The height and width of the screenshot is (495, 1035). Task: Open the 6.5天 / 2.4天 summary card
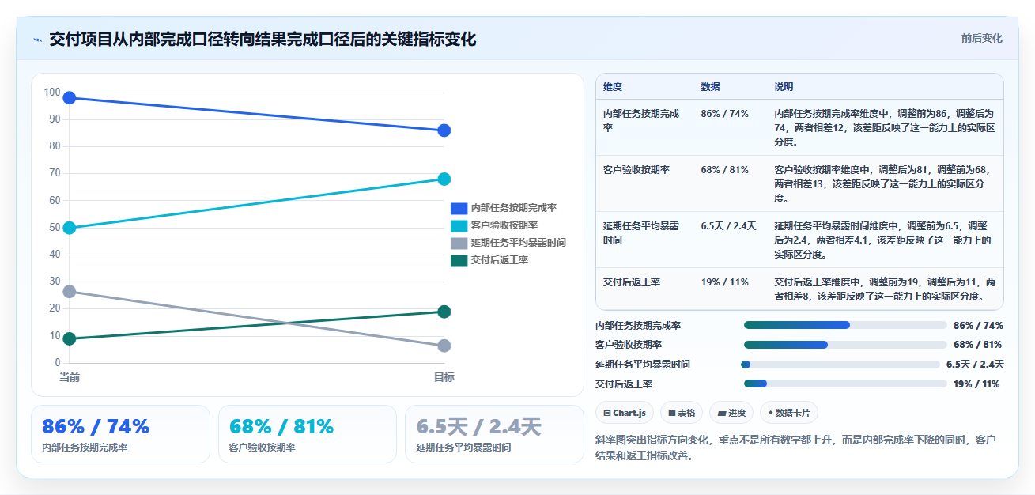[494, 434]
